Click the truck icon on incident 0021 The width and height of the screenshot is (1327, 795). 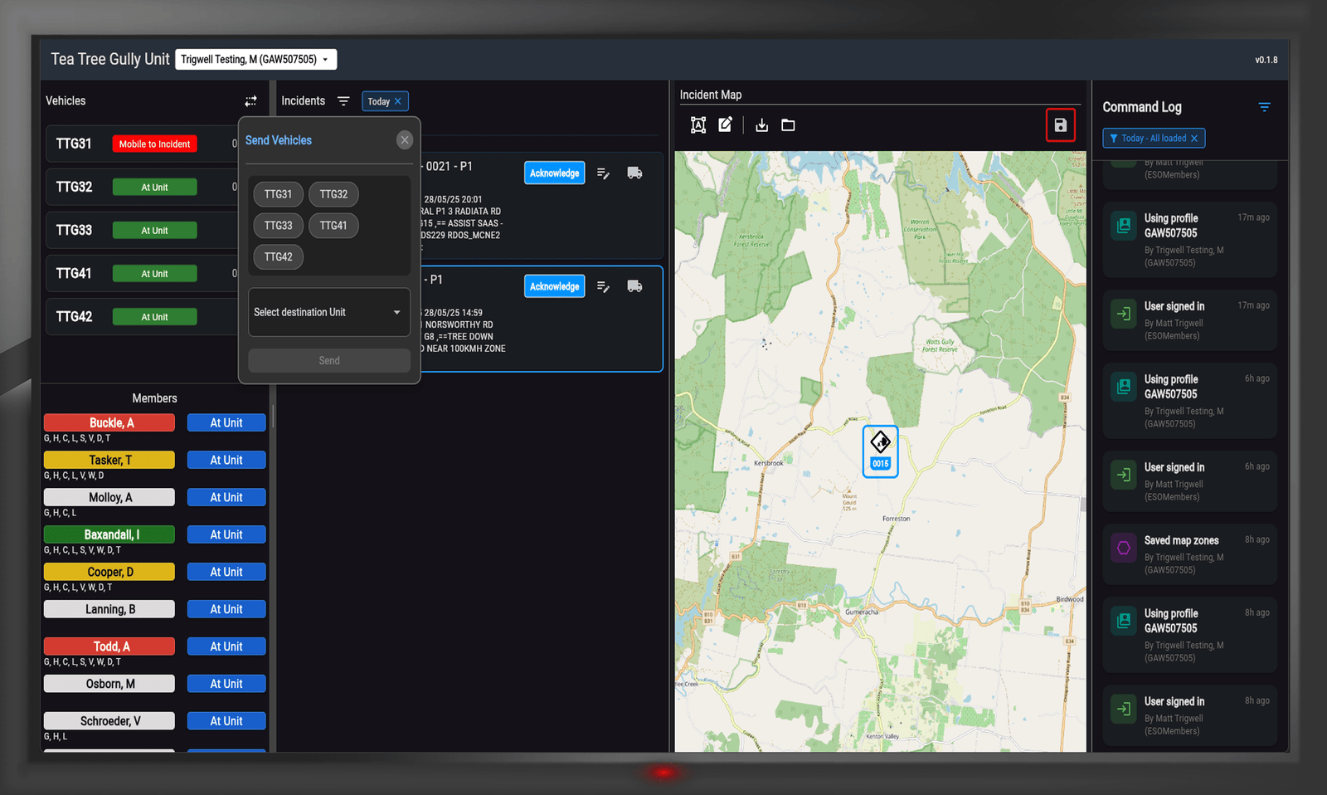click(x=634, y=172)
